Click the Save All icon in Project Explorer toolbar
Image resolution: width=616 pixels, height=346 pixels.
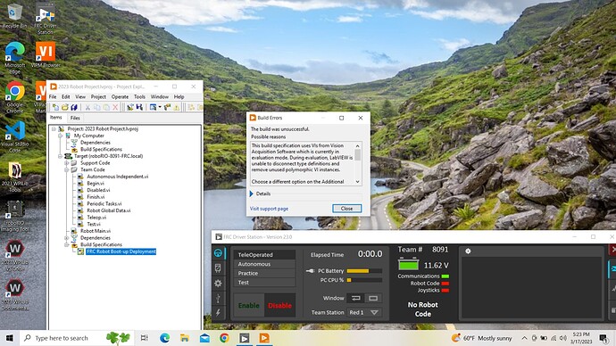coord(74,107)
